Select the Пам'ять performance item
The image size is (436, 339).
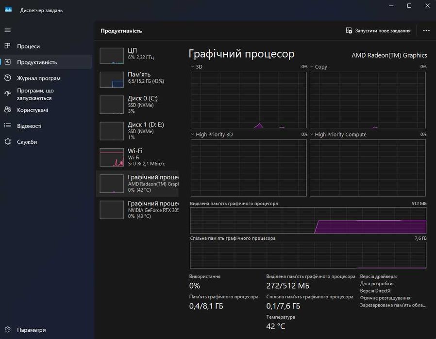pyautogui.click(x=137, y=78)
